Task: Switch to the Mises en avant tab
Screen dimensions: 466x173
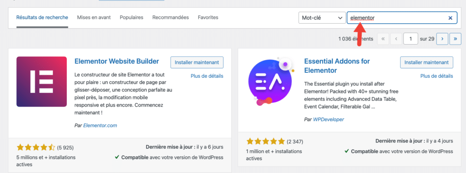Action: click(x=94, y=18)
